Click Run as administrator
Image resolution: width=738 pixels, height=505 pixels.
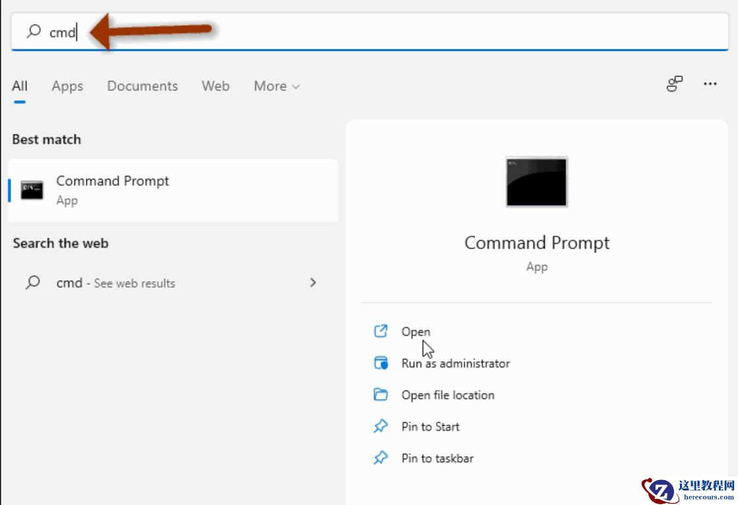455,363
